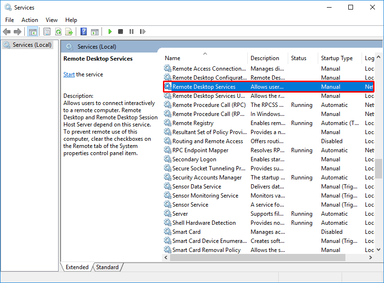Click the Forward navigation arrow
This screenshot has height=283, width=384.
18,31
